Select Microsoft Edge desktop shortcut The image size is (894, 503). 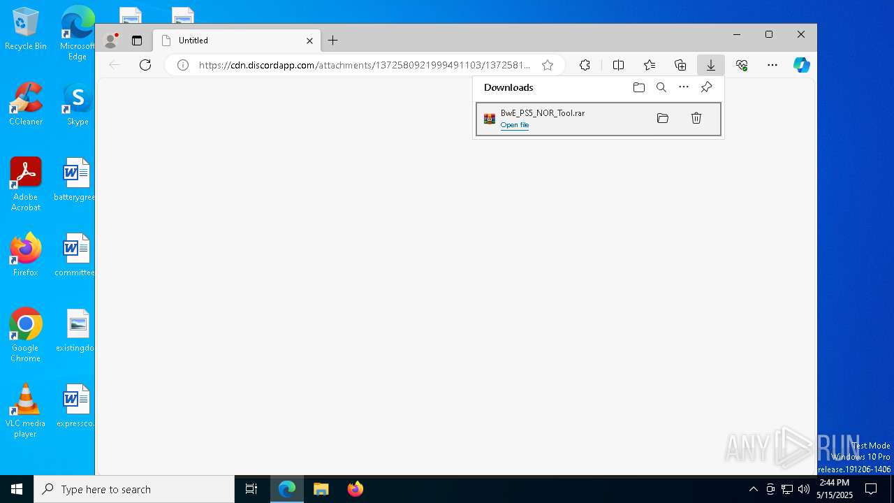(x=78, y=33)
